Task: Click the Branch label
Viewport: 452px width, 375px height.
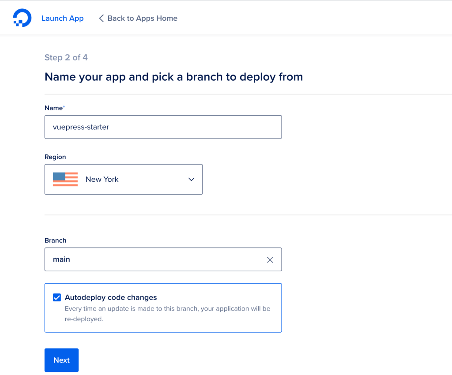Action: tap(55, 240)
